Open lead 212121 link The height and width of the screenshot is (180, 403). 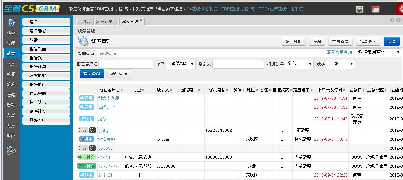coord(105,175)
